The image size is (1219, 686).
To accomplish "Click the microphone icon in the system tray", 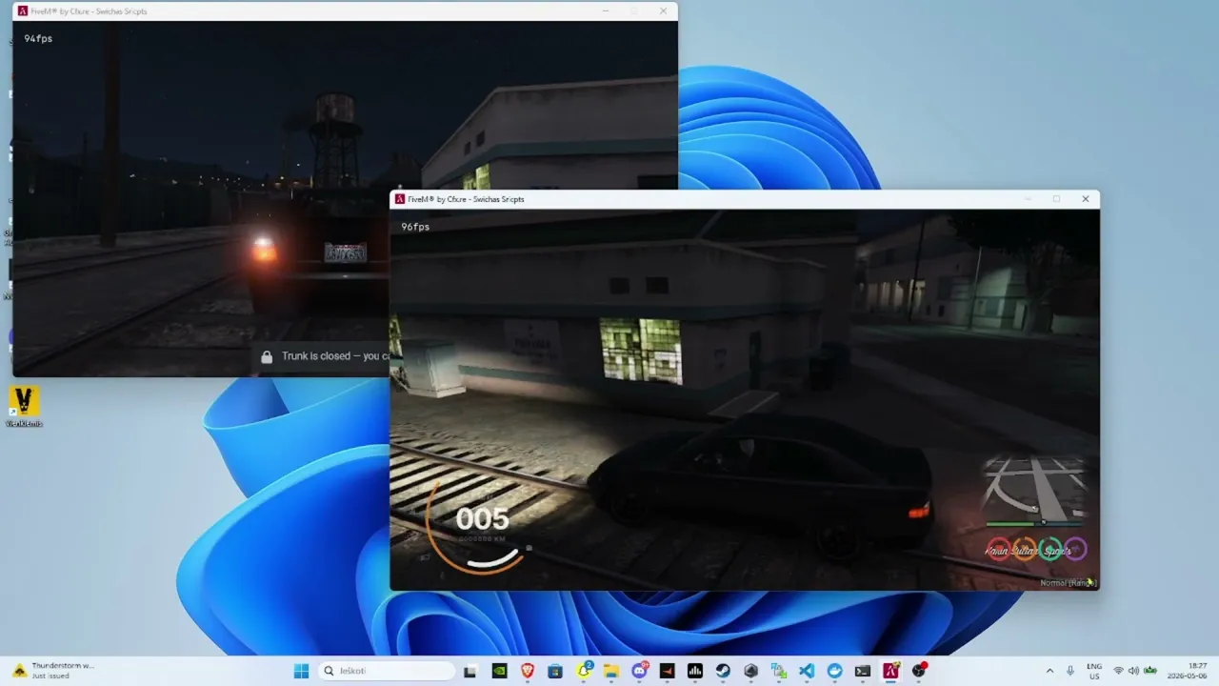I will click(x=1070, y=671).
